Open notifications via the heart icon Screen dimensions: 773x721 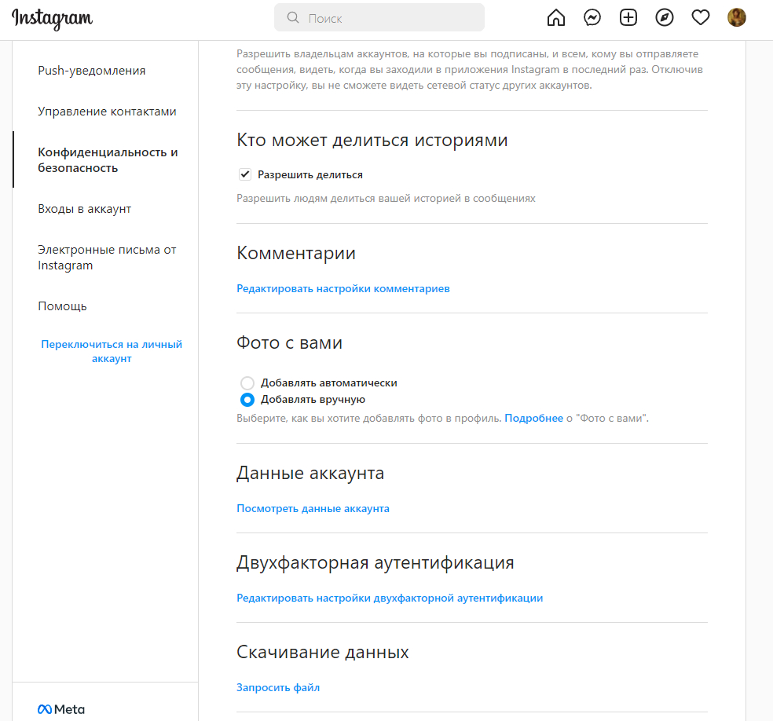click(x=700, y=16)
